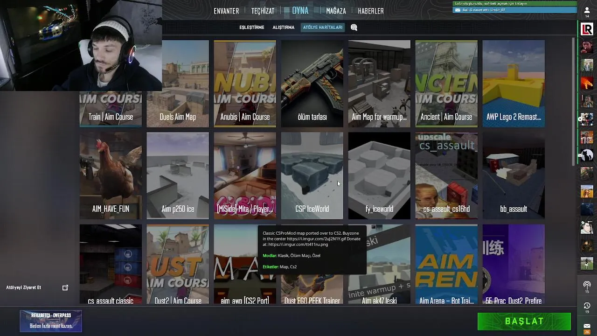The width and height of the screenshot is (597, 336).
Task: Select the Duels Aim Map tile
Action: (x=178, y=84)
